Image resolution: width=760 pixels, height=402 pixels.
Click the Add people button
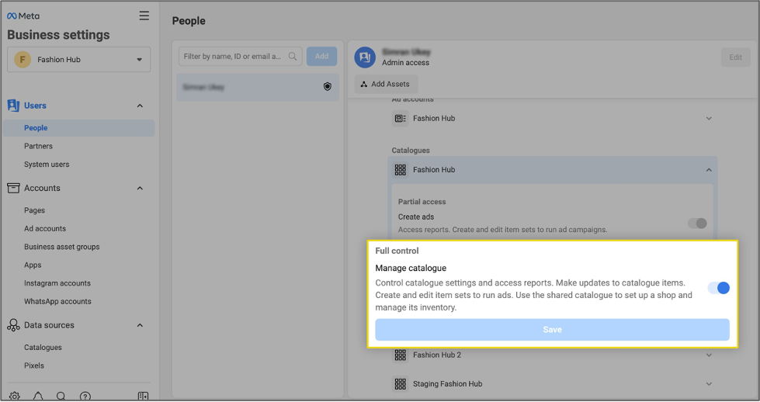pos(321,56)
